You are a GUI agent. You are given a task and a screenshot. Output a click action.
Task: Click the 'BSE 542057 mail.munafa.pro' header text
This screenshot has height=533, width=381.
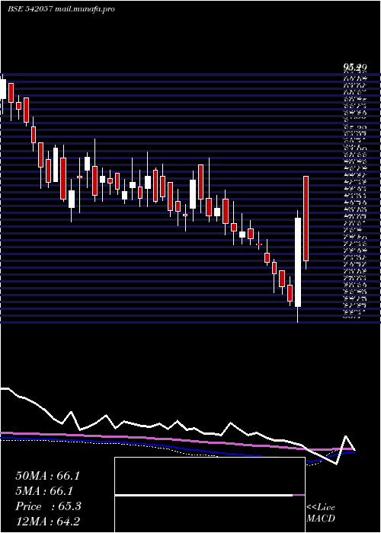click(61, 9)
